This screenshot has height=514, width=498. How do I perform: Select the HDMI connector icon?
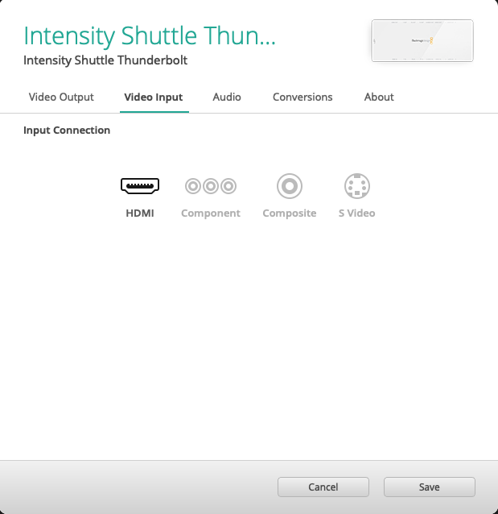[140, 186]
